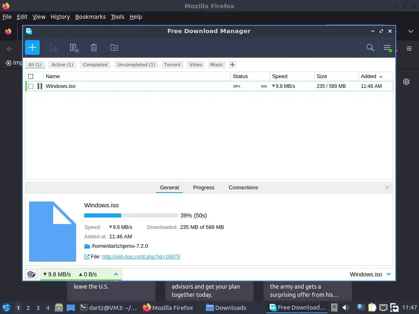Expand speed panel with up chevron
The image size is (419, 314).
[x=116, y=274]
